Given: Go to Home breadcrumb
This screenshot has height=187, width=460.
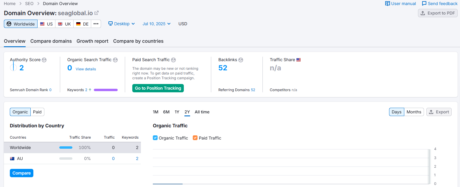Looking at the screenshot, I should [10, 4].
